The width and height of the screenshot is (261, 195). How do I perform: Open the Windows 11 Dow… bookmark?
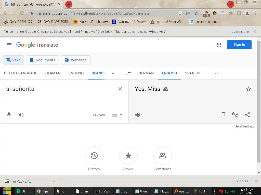point(129,22)
